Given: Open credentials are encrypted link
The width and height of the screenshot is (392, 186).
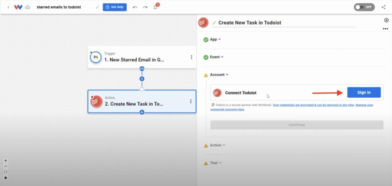Looking at the screenshot, I should click(x=313, y=105).
